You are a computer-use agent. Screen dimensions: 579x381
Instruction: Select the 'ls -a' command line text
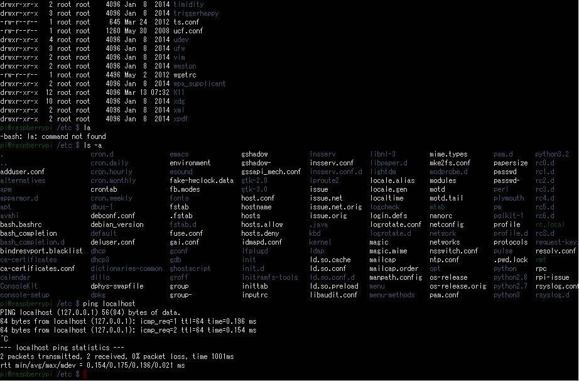coord(93,145)
